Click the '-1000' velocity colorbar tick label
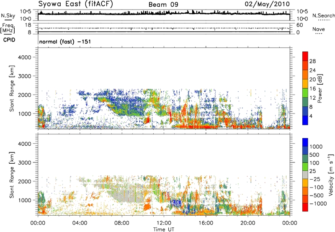This screenshot has width=335, height=232. (318, 204)
